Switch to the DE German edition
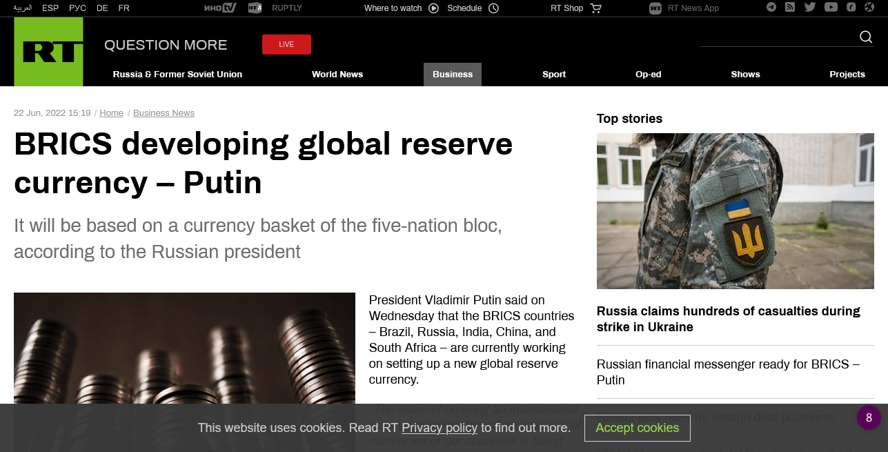Viewport: 888px width, 452px height. (102, 8)
